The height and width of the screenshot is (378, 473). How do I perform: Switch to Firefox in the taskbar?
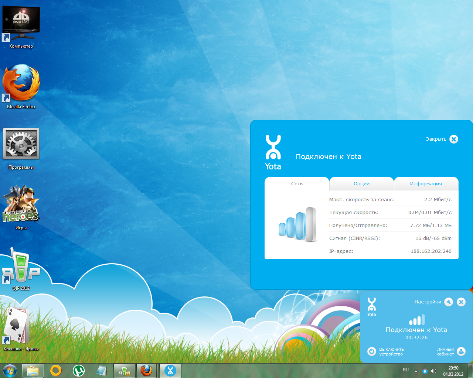pos(147,371)
